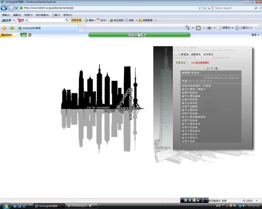Switch to rectangle的留言 taskbar button

49,206
